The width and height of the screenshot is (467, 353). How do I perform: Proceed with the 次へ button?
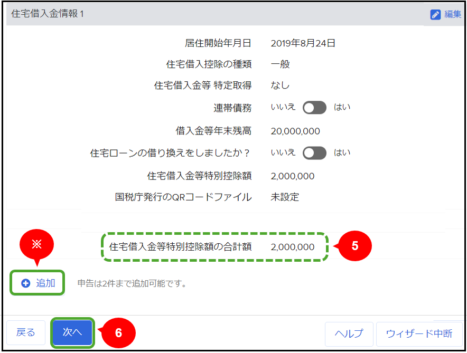pyautogui.click(x=72, y=332)
